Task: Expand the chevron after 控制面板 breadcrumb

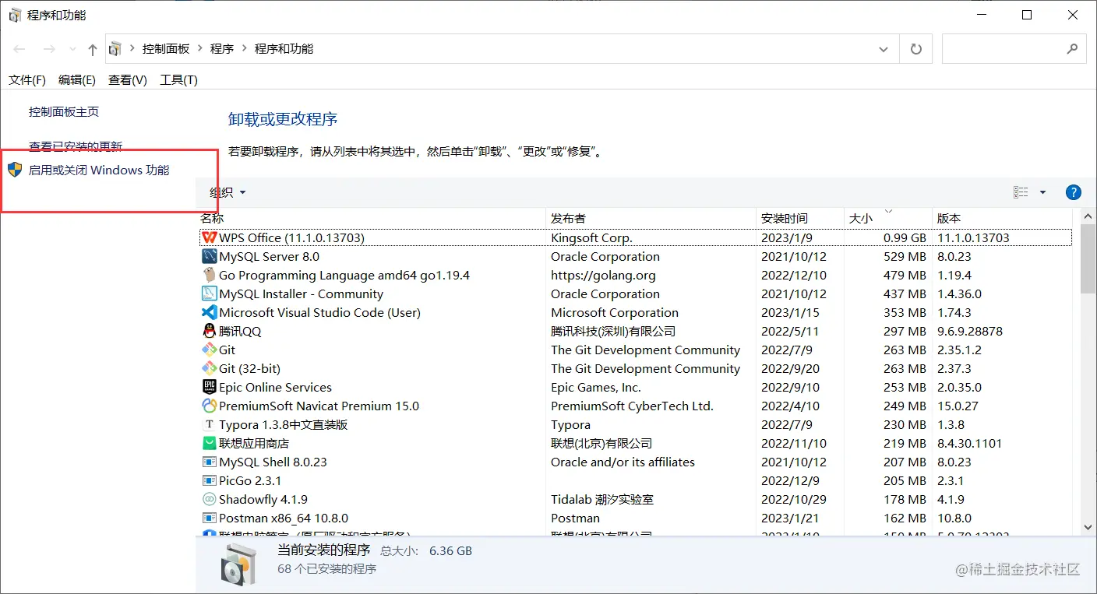Action: pyautogui.click(x=200, y=48)
